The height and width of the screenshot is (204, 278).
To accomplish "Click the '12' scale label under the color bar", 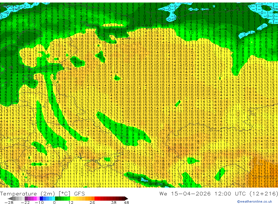I will coord(71,203).
